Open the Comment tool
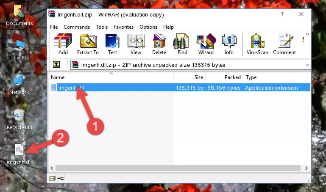 click(x=284, y=44)
